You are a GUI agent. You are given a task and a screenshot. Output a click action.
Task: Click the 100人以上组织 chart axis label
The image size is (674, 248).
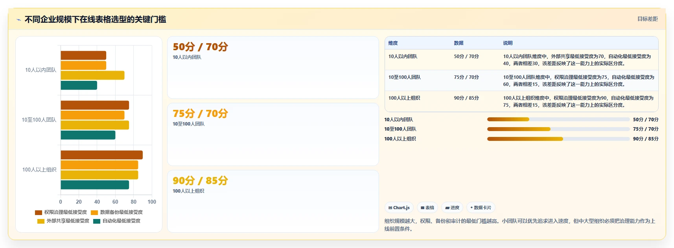tap(39, 170)
